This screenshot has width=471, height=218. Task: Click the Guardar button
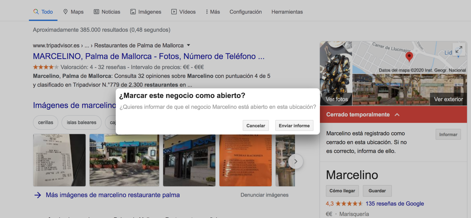pos(377,191)
